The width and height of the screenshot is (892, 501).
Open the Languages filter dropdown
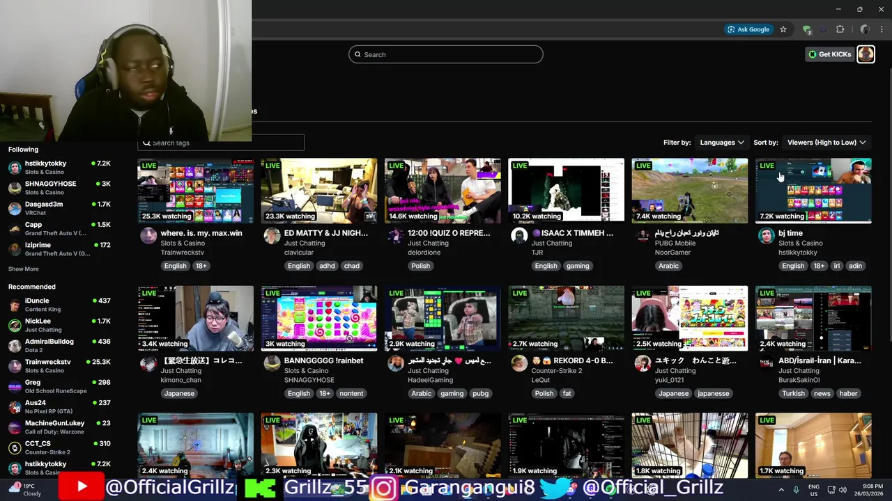click(x=721, y=142)
